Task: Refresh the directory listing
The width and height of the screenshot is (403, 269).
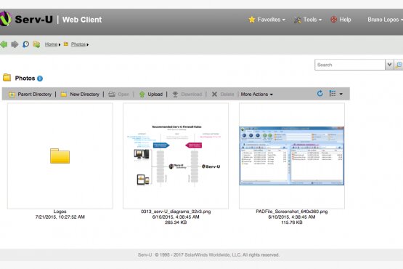Action: tap(320, 94)
